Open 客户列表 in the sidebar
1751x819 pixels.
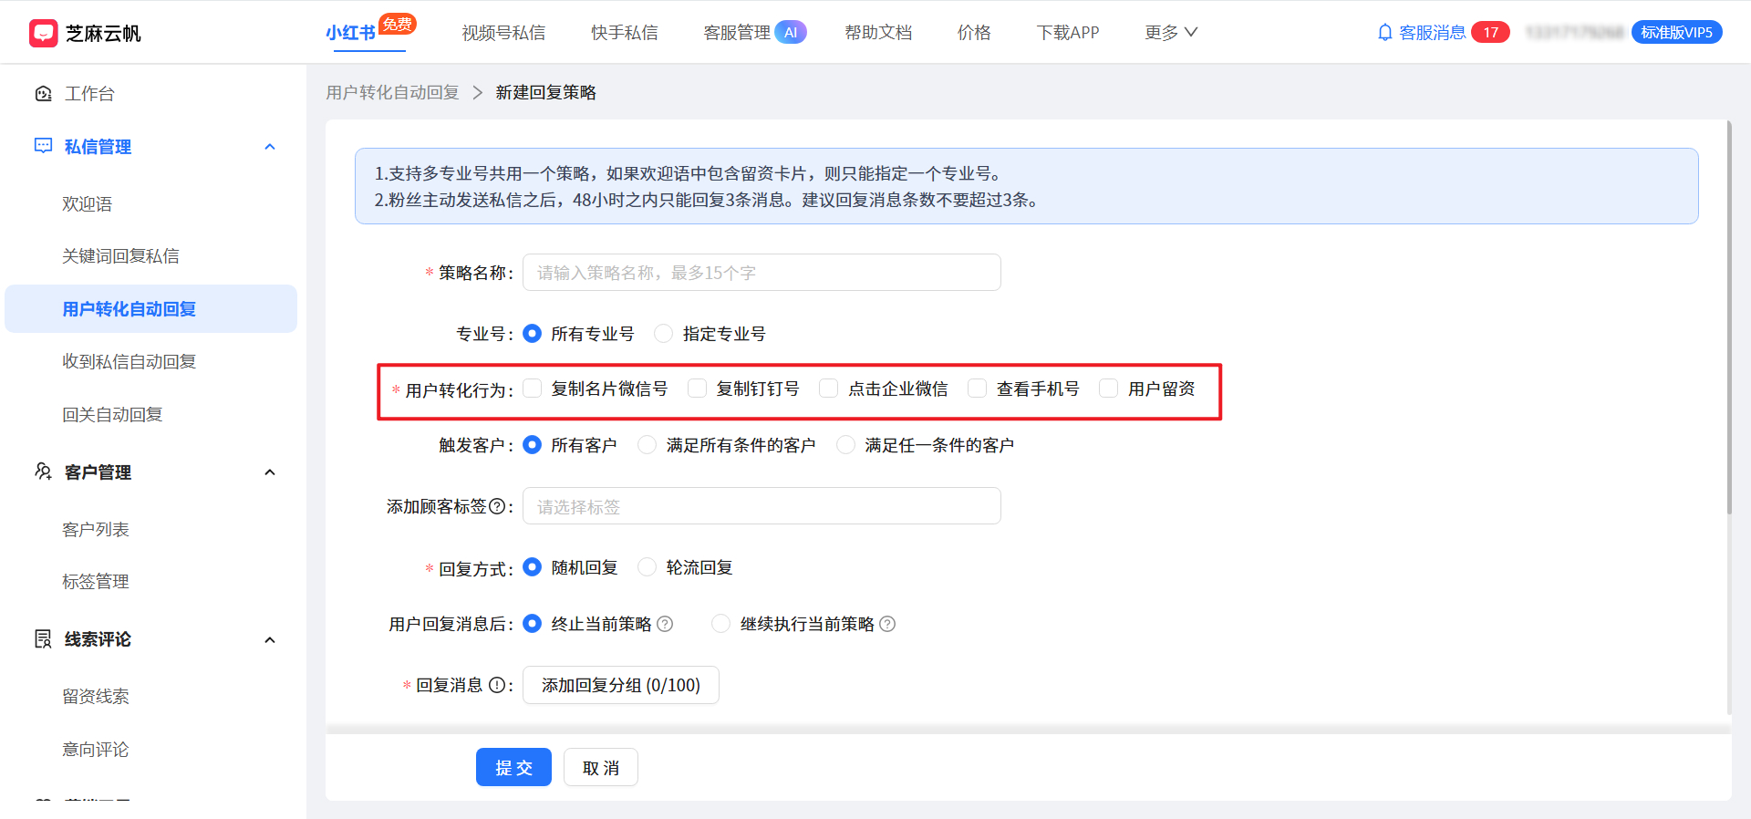pyautogui.click(x=96, y=530)
